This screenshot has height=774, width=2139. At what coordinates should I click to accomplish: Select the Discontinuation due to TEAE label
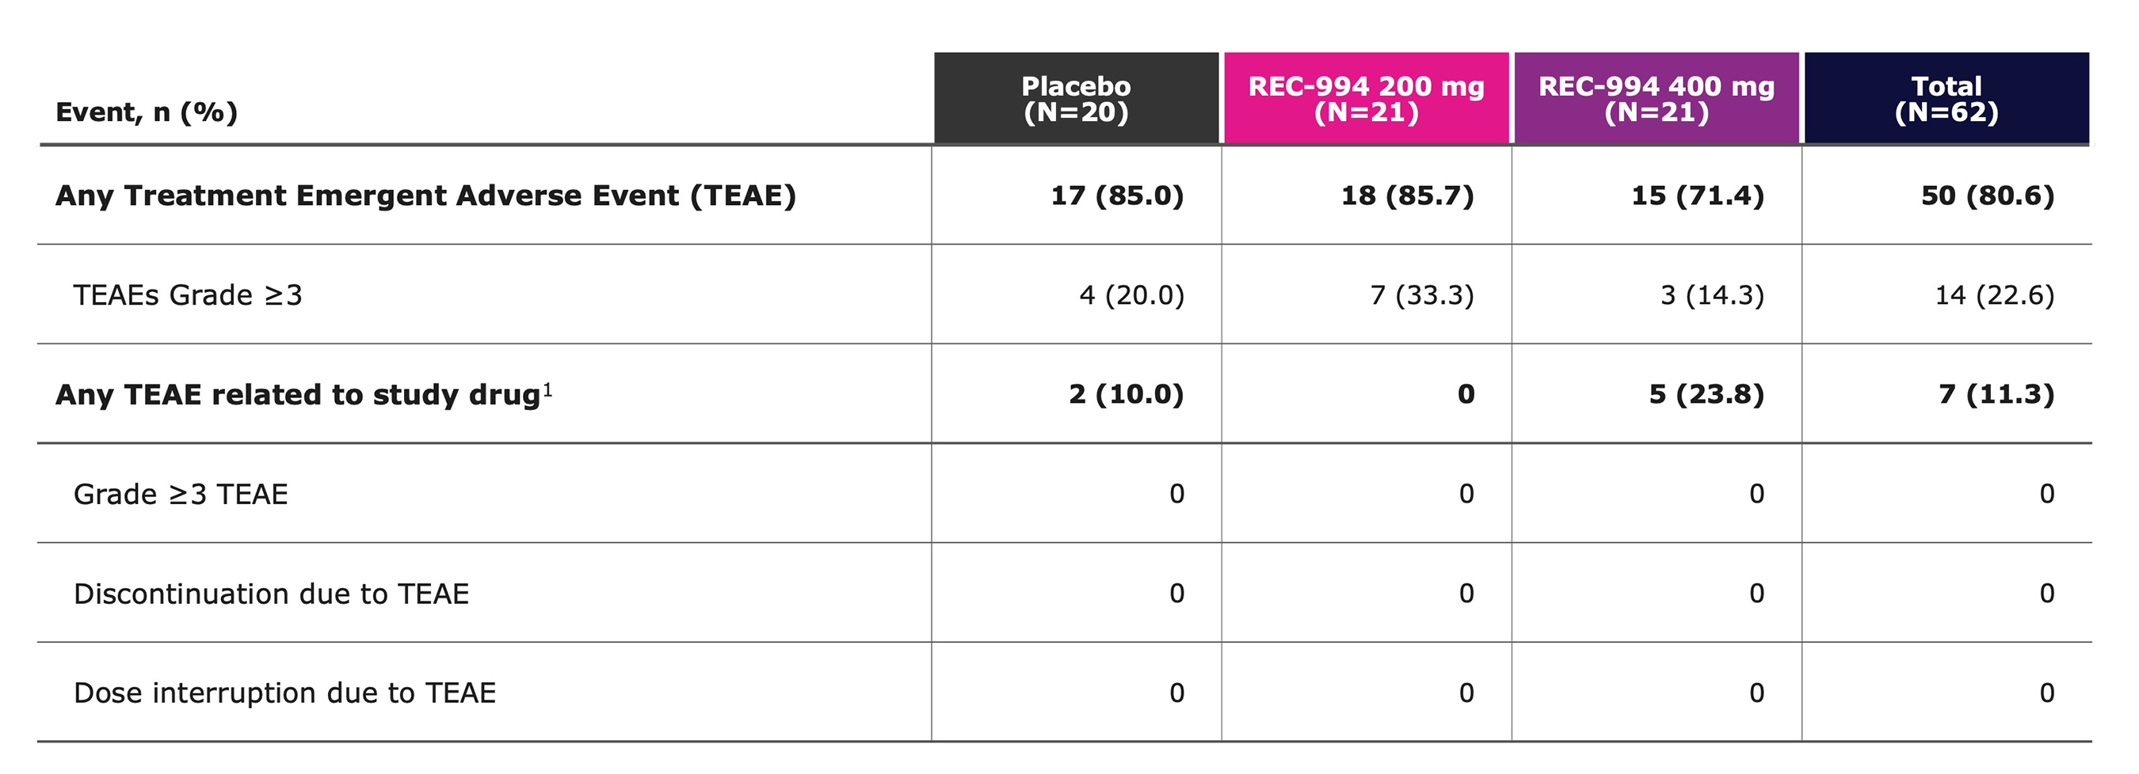(271, 594)
